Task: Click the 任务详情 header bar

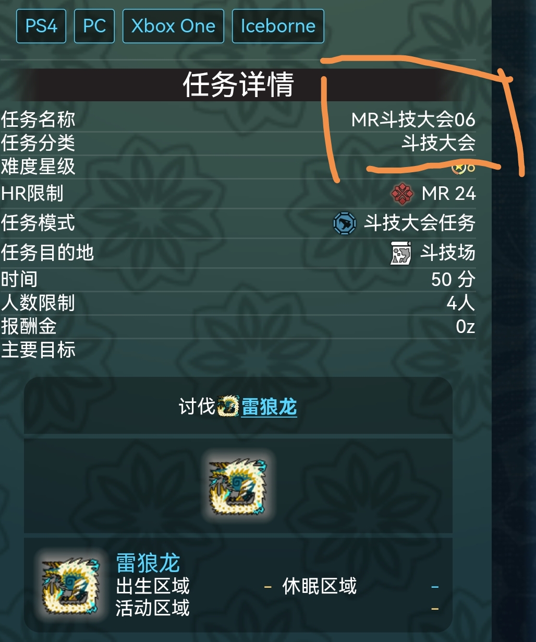Action: tap(238, 85)
